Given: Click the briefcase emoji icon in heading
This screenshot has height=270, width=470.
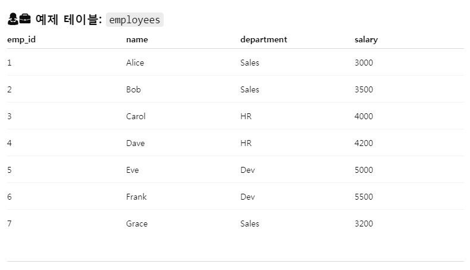Looking at the screenshot, I should 25,19.
